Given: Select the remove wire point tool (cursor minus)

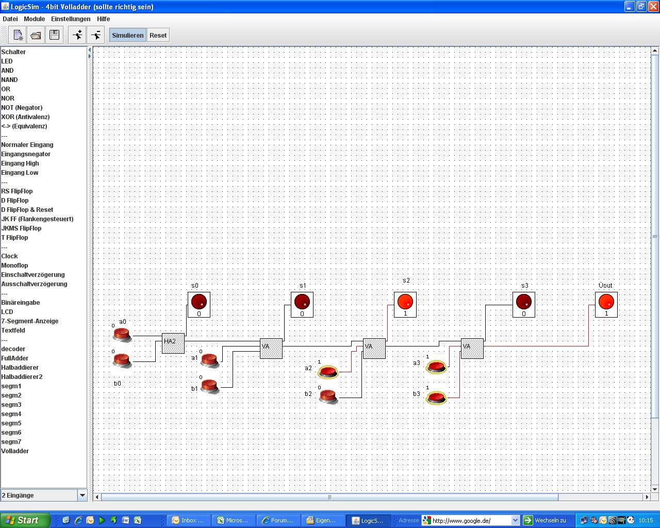Looking at the screenshot, I should pos(96,35).
